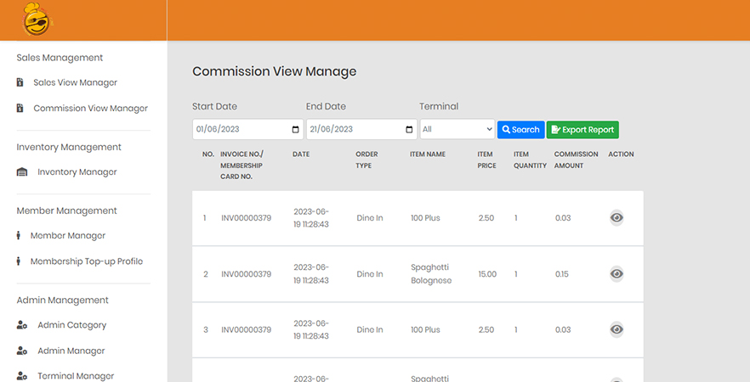The width and height of the screenshot is (750, 382).
Task: Click the green Export Report button
Action: click(x=582, y=130)
